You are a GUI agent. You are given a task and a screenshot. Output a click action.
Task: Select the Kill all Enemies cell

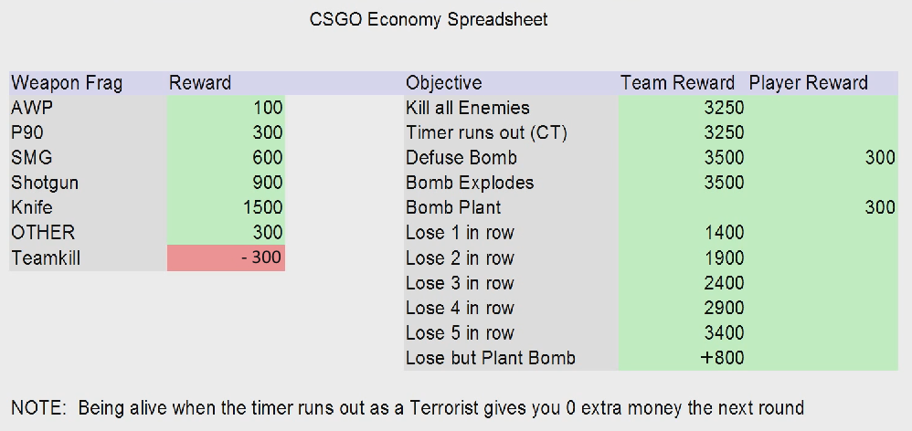pyautogui.click(x=468, y=108)
